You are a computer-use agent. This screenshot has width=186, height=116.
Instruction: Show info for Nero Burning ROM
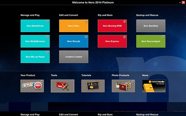coord(125,21)
